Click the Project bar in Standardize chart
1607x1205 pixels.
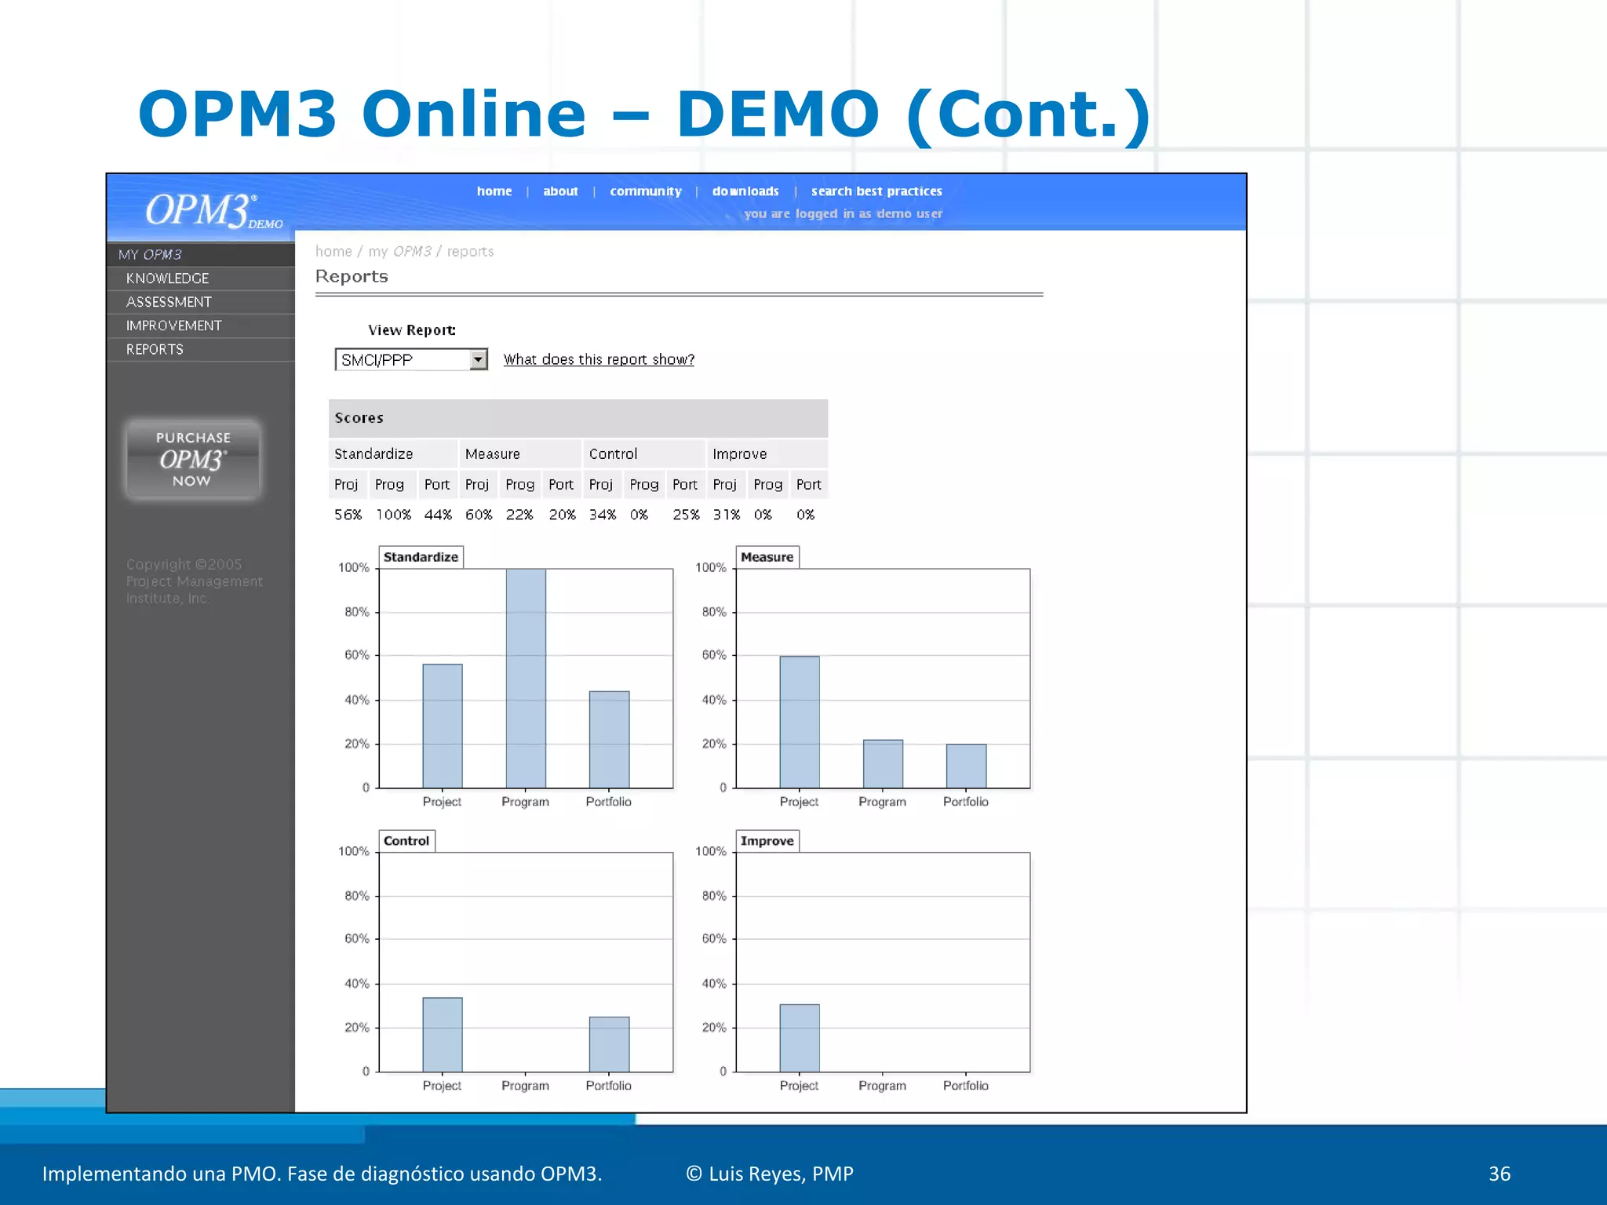[x=443, y=726]
